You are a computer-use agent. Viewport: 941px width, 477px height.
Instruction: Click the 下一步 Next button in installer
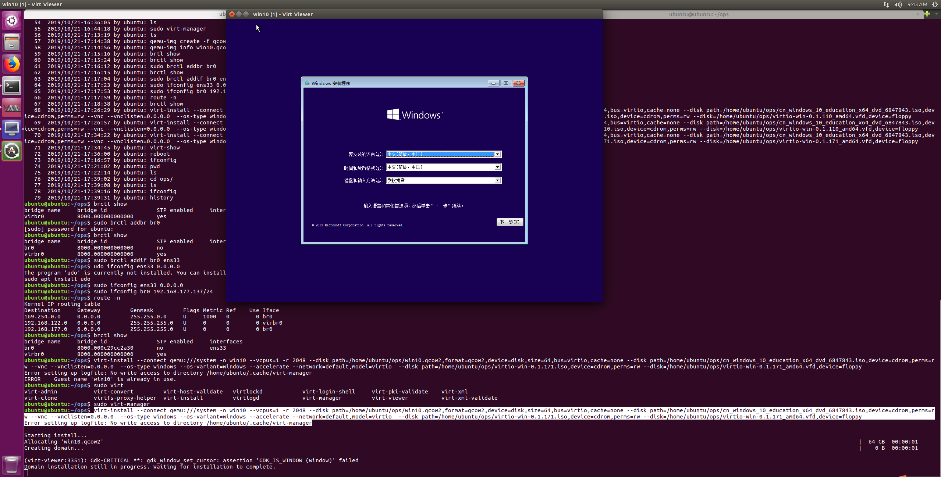click(x=509, y=222)
